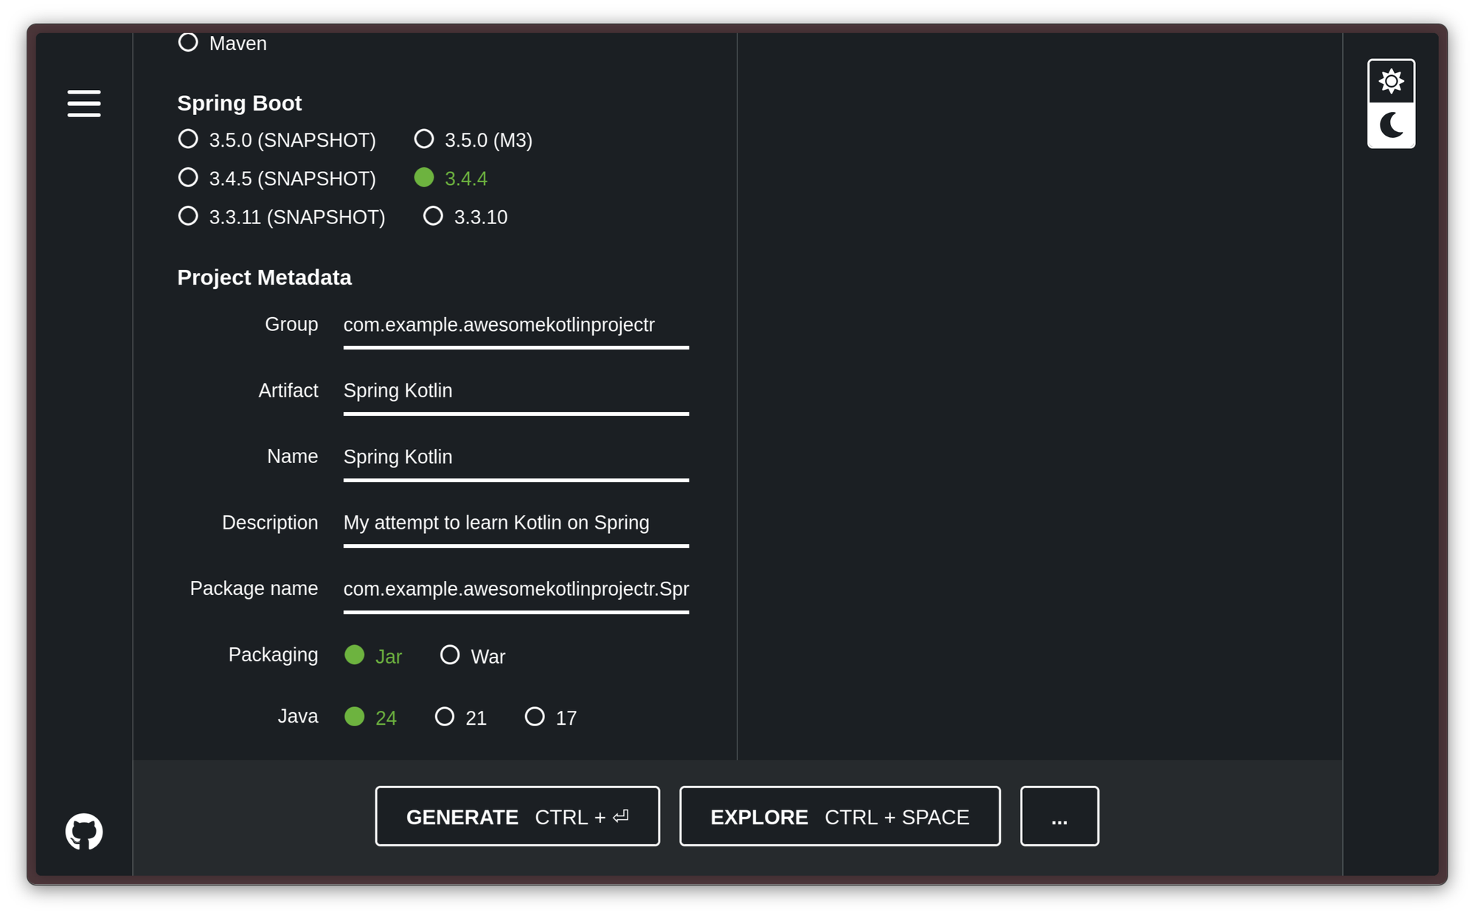The image size is (1475, 915).
Task: Click the Packaging label
Action: pos(274,655)
